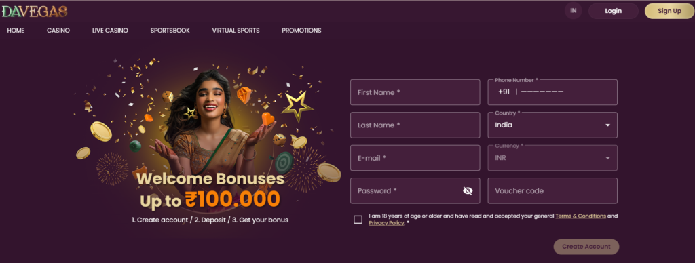Viewport: 695px width, 263px height.
Task: Open the Privacy Policy link
Action: (x=386, y=223)
